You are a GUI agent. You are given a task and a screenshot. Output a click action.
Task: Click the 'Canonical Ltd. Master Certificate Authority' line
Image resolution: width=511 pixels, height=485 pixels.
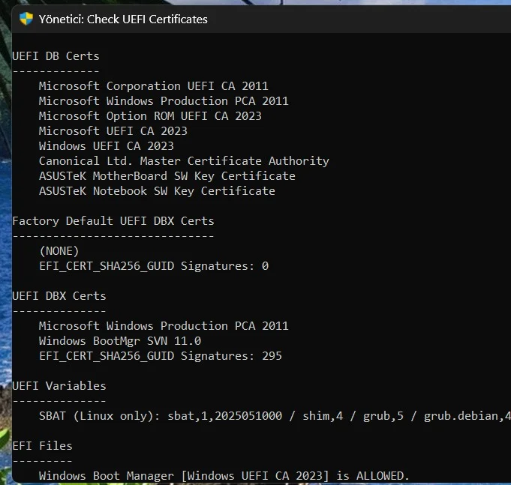[184, 161]
